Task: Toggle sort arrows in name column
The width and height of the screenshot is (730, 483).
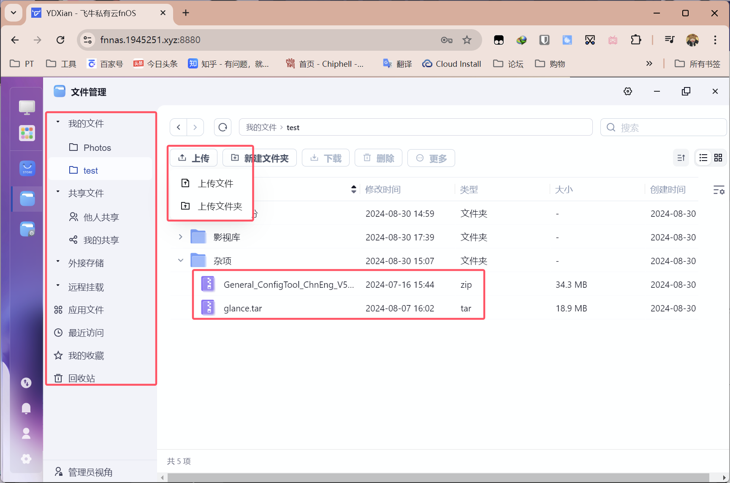Action: (x=354, y=189)
